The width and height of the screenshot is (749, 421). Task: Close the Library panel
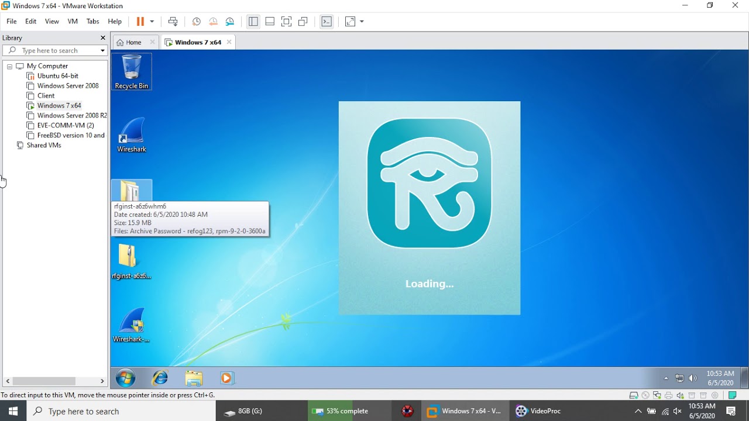[x=103, y=38]
